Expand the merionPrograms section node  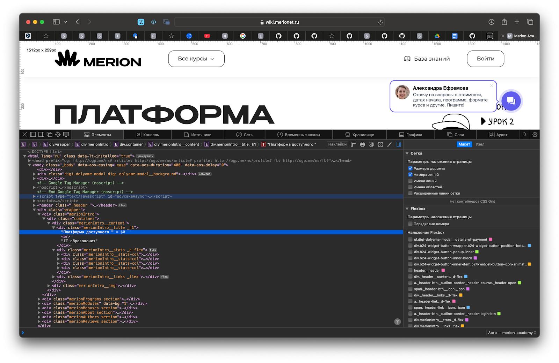[39, 299]
